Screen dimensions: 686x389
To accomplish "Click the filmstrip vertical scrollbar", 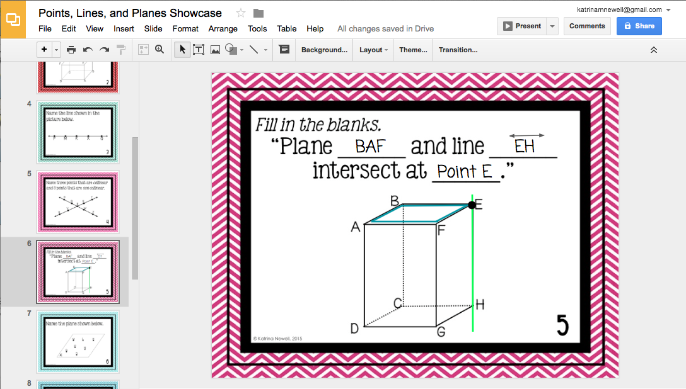I will tap(135, 208).
